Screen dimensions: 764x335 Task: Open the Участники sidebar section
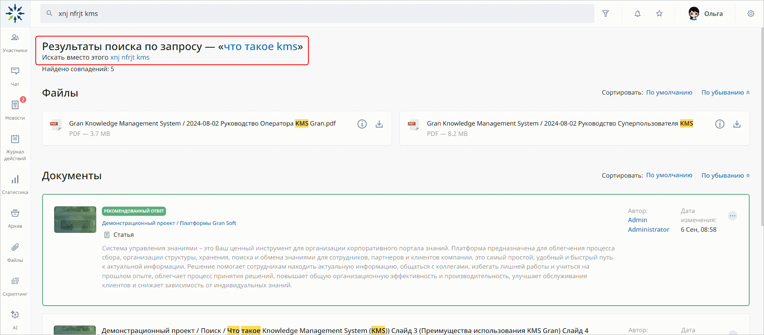point(15,43)
